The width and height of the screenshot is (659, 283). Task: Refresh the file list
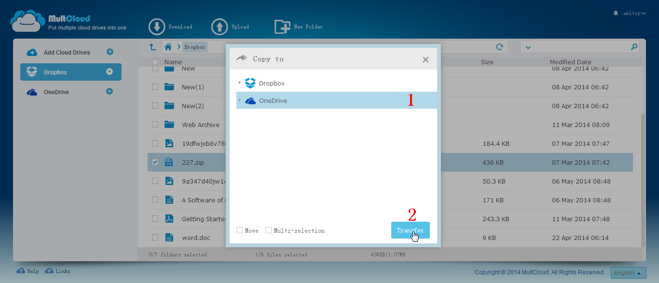coord(500,47)
